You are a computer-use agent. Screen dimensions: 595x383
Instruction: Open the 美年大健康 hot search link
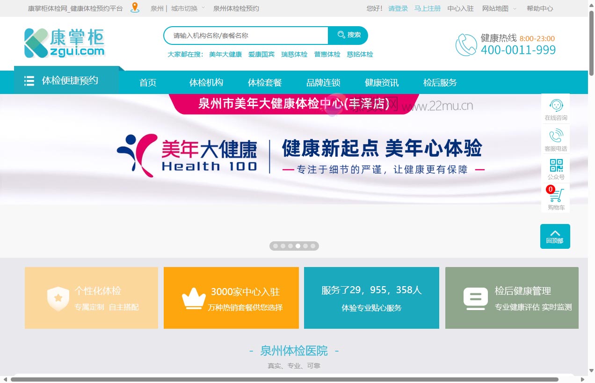(225, 54)
